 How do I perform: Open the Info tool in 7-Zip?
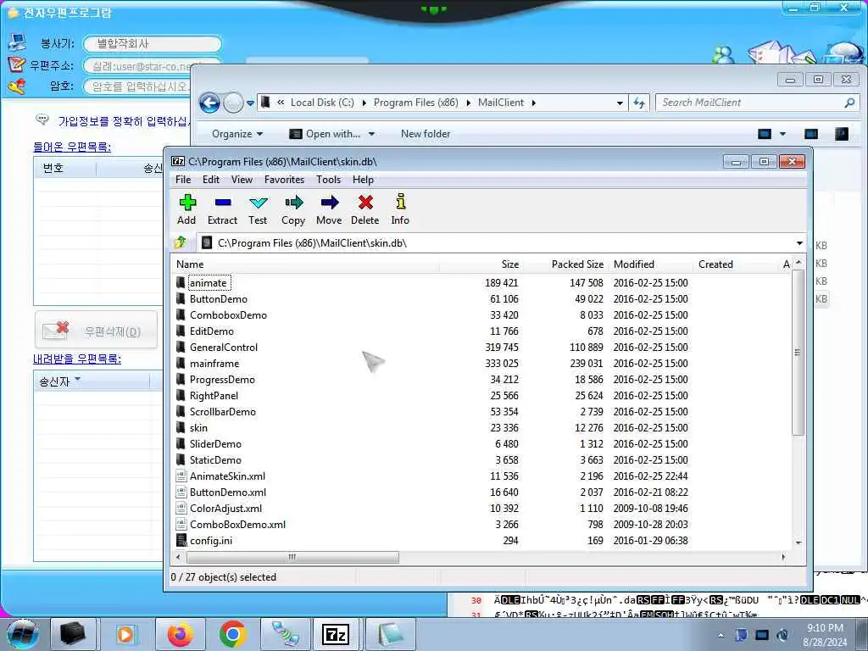pyautogui.click(x=400, y=210)
